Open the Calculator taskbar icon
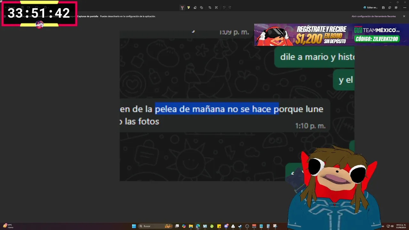This screenshot has height=230, width=409. [x=268, y=226]
